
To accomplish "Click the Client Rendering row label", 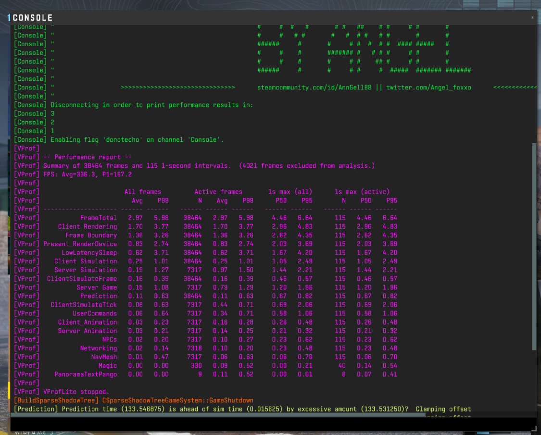I will pyautogui.click(x=88, y=226).
